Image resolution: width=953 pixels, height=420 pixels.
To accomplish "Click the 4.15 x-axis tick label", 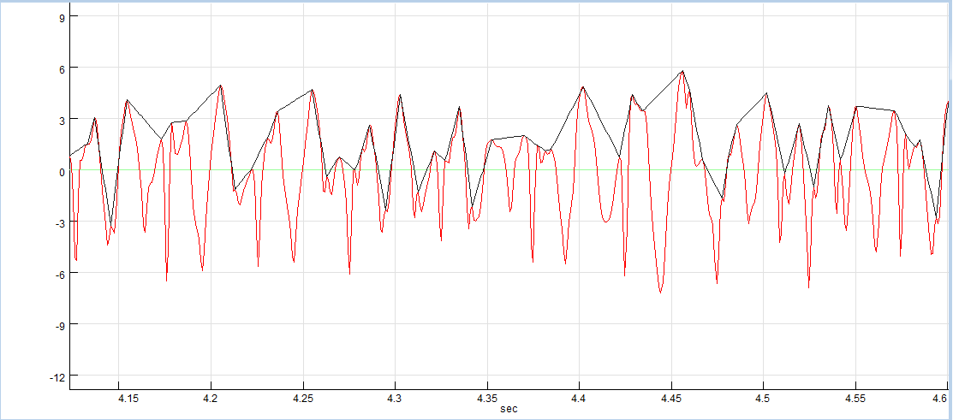I will 128,399.
